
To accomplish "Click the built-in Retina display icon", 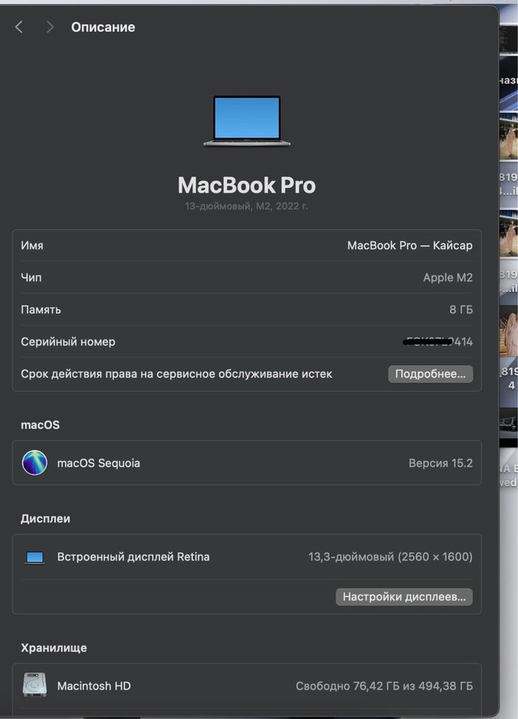I will (x=34, y=557).
